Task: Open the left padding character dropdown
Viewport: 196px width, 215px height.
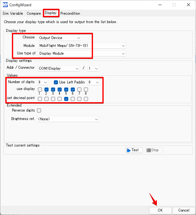Action: 94,82
